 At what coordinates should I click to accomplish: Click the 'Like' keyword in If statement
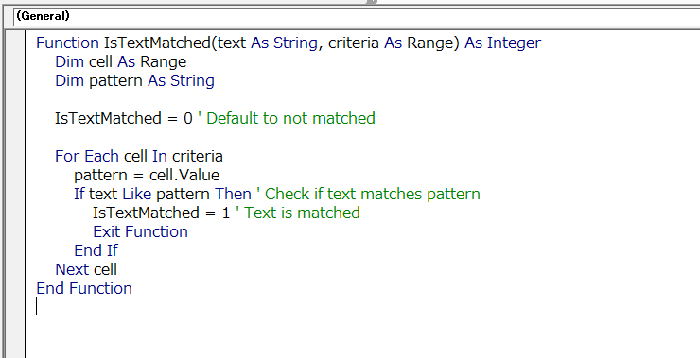tap(137, 194)
